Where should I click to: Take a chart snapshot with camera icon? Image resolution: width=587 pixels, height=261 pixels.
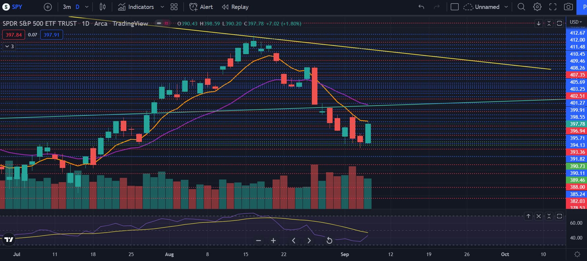(x=568, y=7)
